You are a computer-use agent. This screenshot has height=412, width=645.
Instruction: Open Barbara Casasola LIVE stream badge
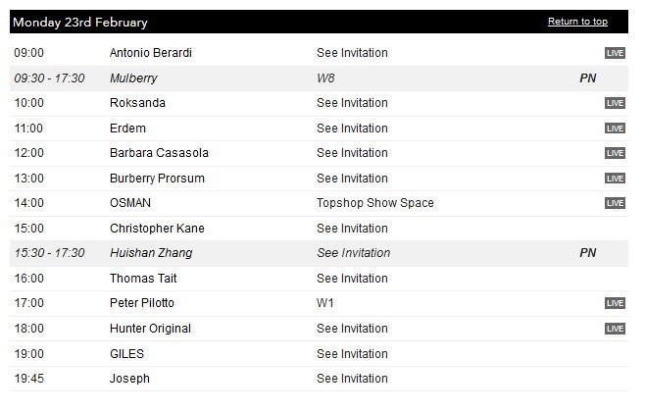[615, 153]
